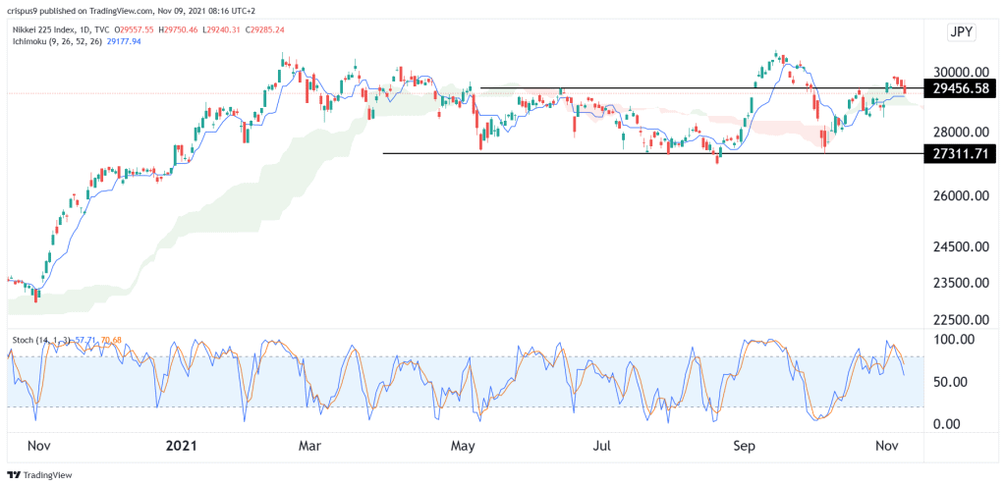Viewport: 1006px width, 487px height.
Task: Click the 2021 time axis label
Action: (x=181, y=444)
